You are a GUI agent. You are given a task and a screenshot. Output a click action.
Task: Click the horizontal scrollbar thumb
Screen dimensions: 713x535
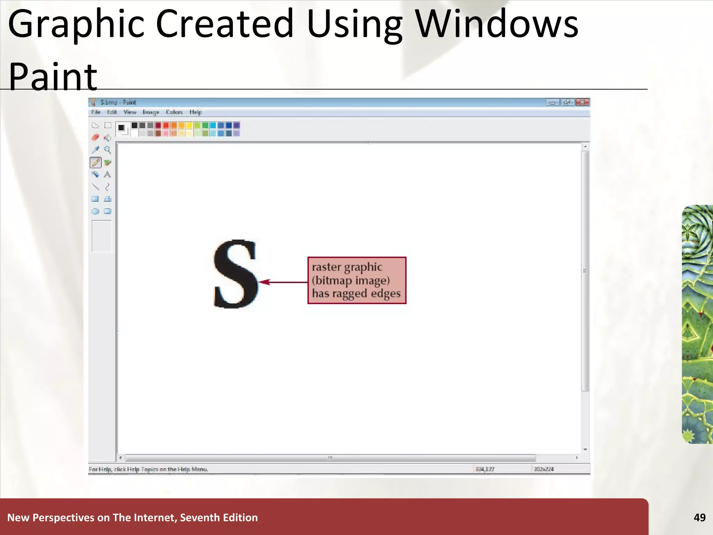(330, 458)
